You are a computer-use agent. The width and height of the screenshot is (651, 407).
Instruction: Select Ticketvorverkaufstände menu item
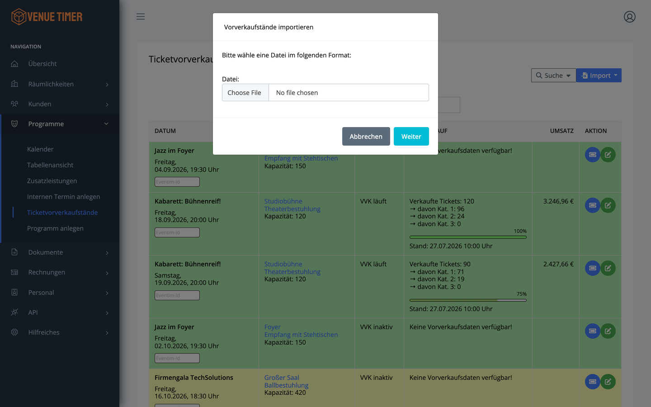pos(62,213)
